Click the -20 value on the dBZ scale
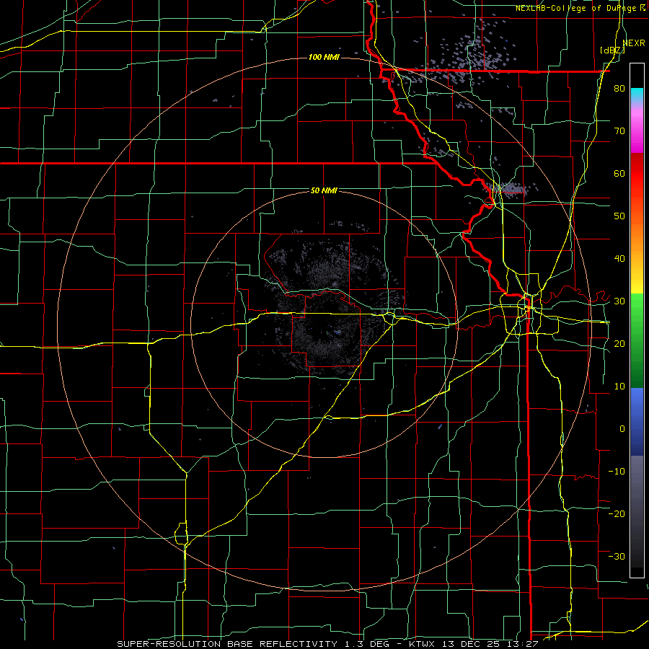 [617, 513]
